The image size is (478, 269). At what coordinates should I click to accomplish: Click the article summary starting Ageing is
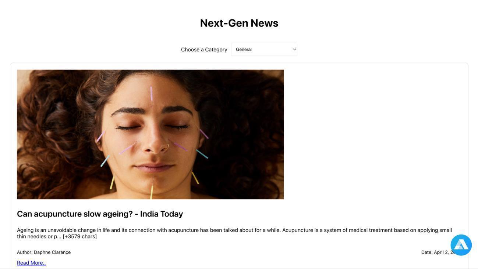[234, 233]
